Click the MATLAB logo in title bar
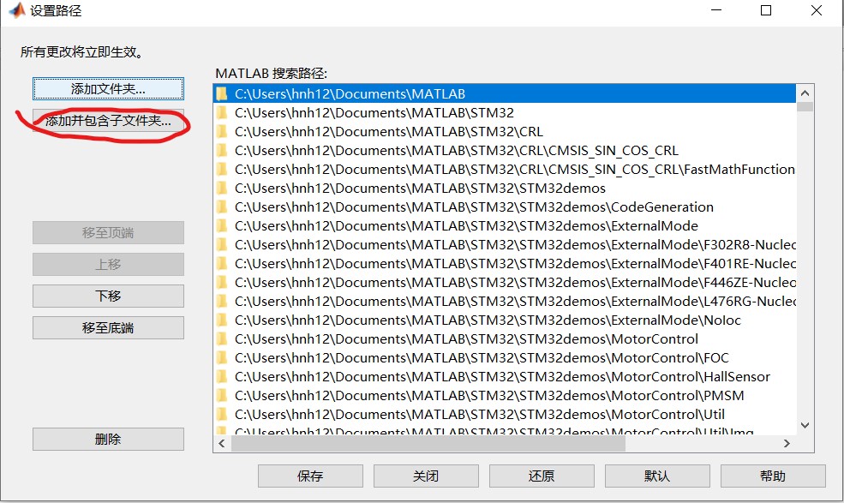 [16, 10]
